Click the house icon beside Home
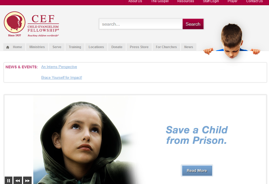This screenshot has height=184, width=269. pyautogui.click(x=8, y=47)
